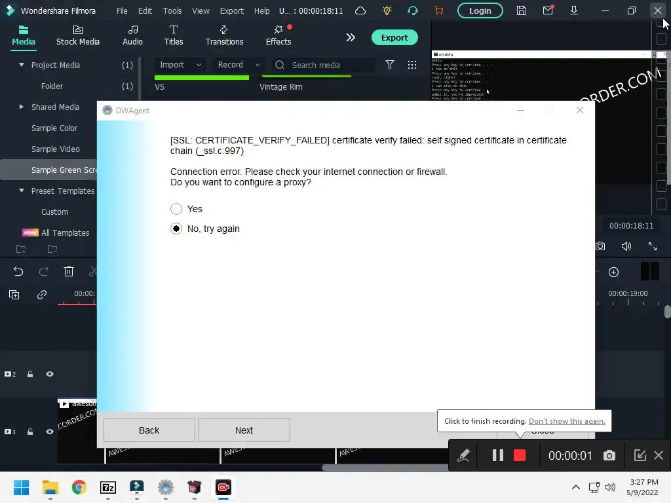
Task: Click the cloud storage icon
Action: (x=360, y=10)
